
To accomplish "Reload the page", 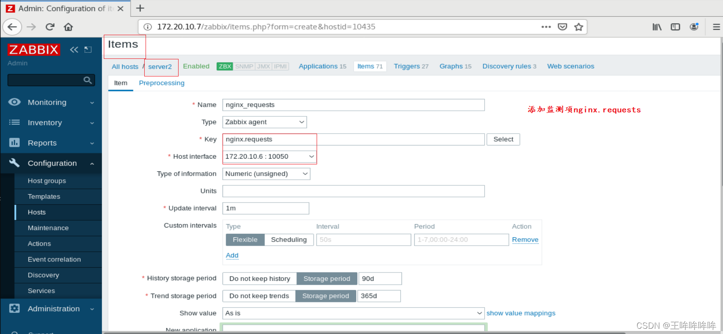I will point(50,27).
